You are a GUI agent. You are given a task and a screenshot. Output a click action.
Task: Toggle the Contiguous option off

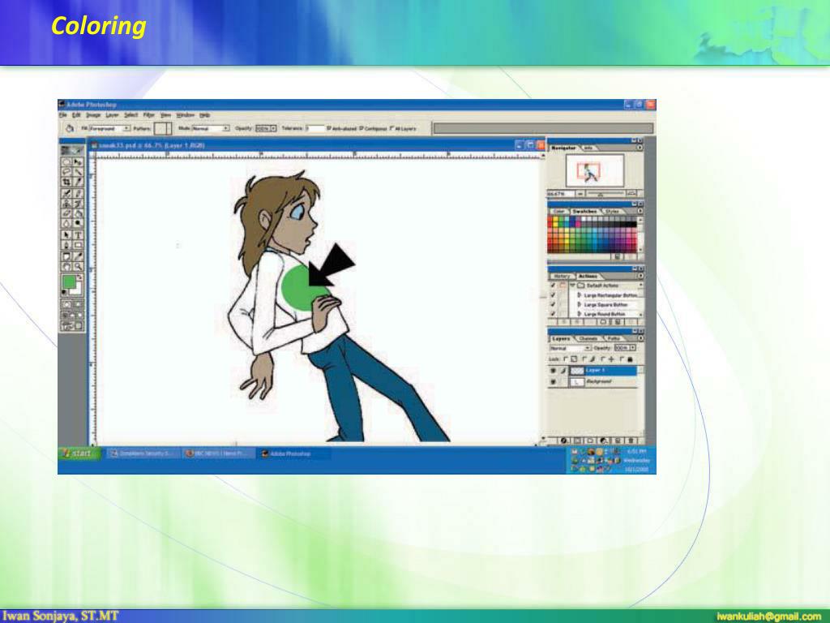pyautogui.click(x=362, y=128)
